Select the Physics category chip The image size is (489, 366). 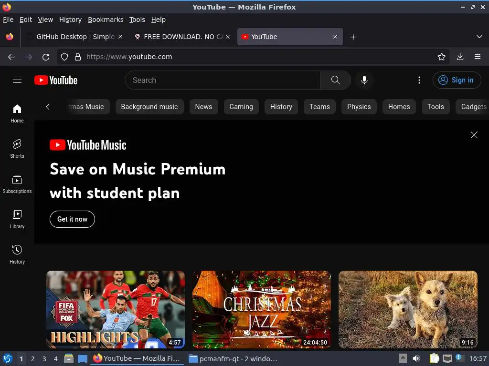(x=359, y=107)
